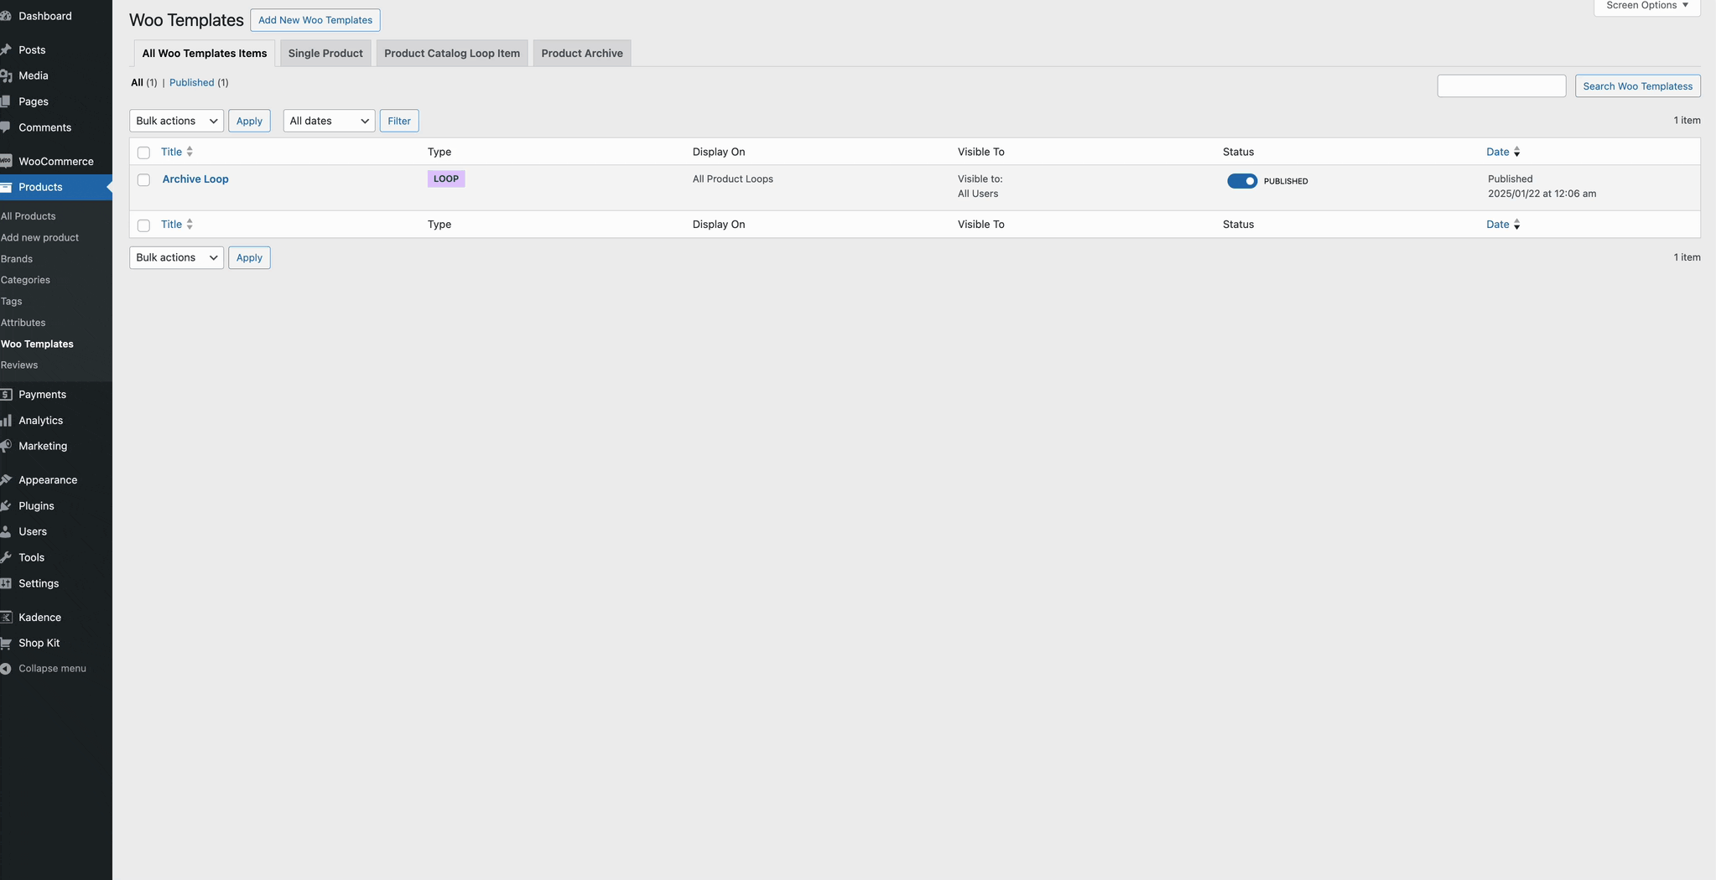The image size is (1716, 880).
Task: Toggle the Published status of Archive Loop
Action: click(1243, 181)
